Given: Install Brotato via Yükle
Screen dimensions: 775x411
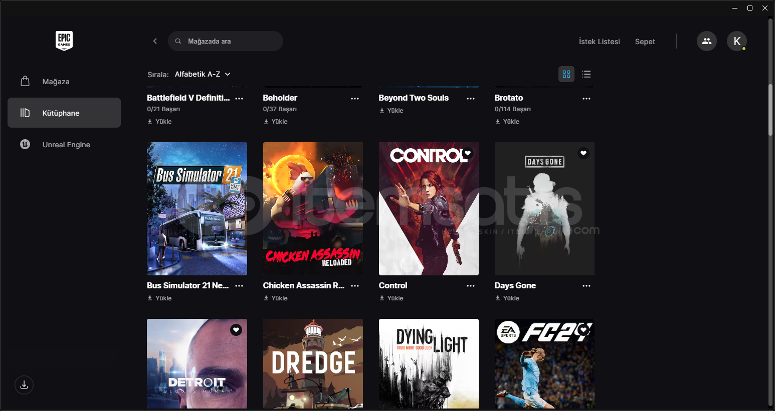Looking at the screenshot, I should pyautogui.click(x=507, y=122).
